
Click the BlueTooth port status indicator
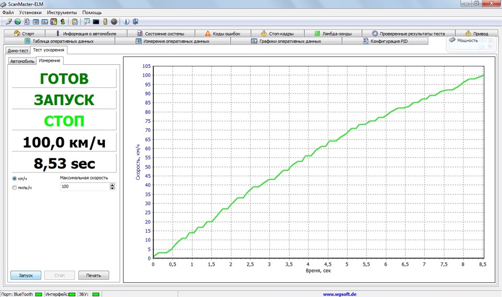click(x=38, y=294)
